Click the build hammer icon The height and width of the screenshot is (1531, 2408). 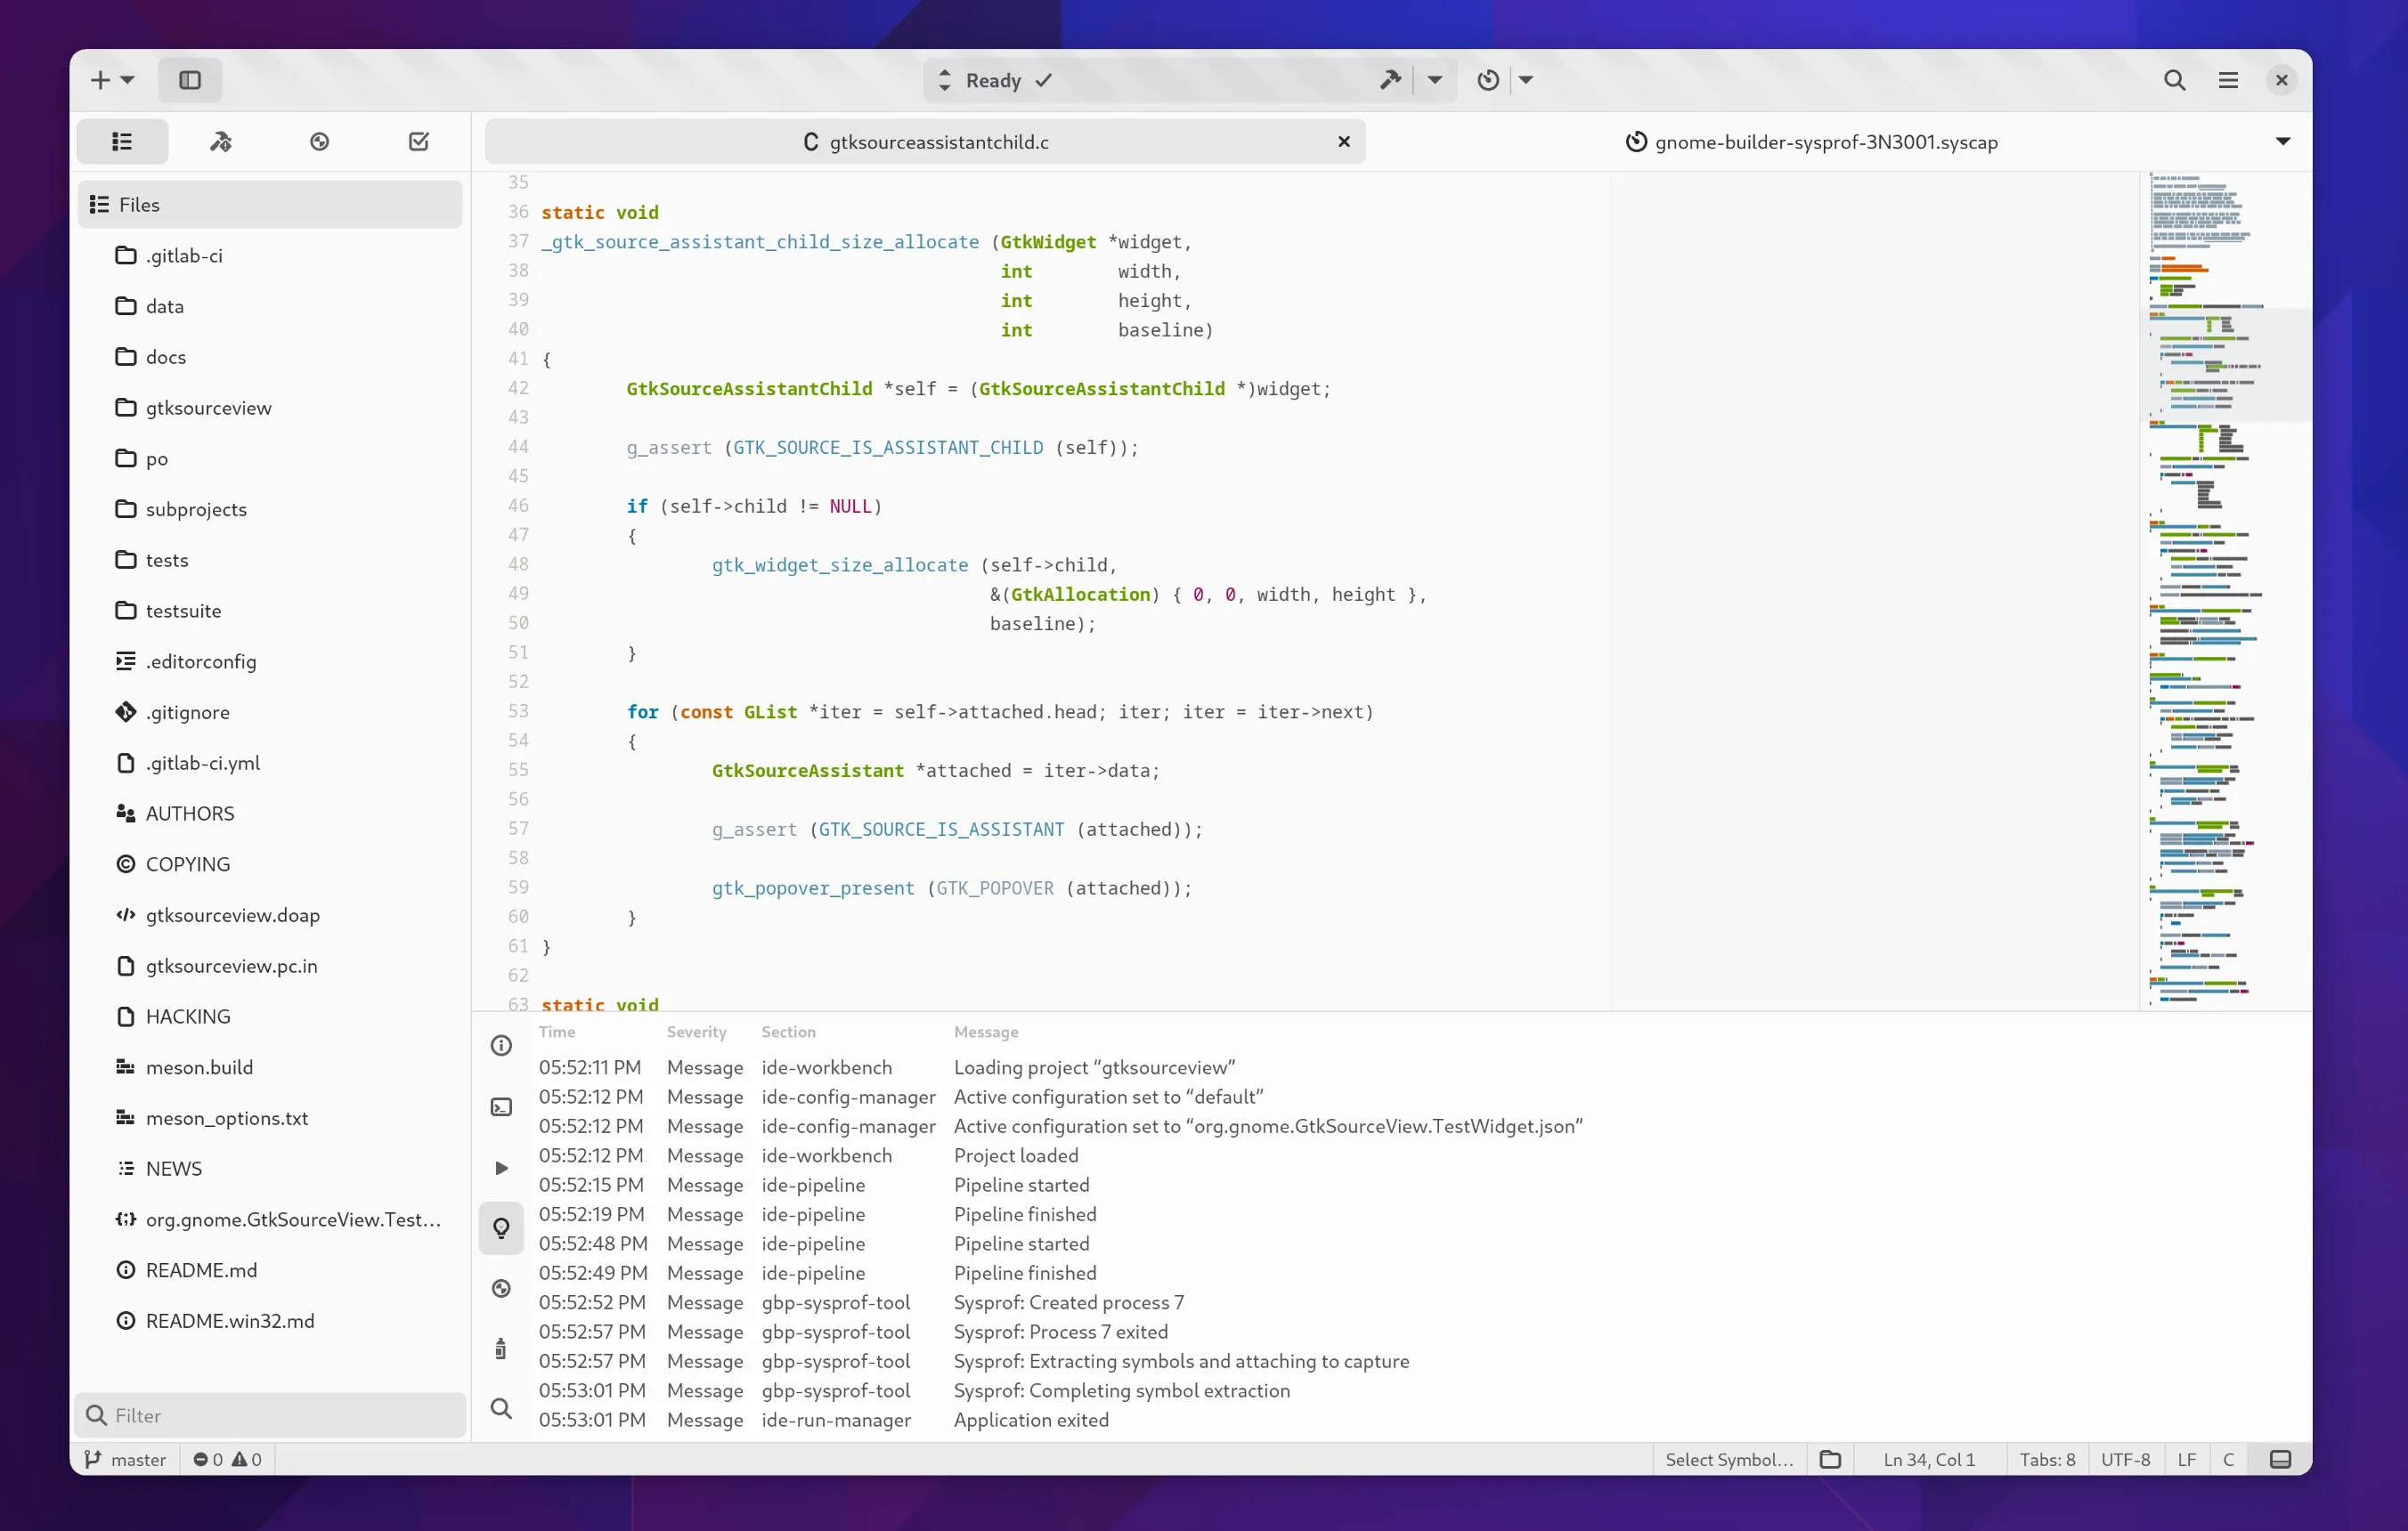(x=1390, y=80)
